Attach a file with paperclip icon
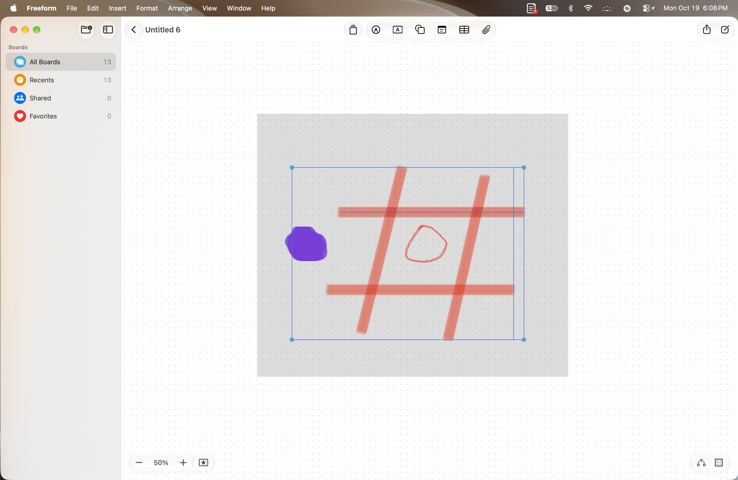Screen dimensions: 738x480 486,30
